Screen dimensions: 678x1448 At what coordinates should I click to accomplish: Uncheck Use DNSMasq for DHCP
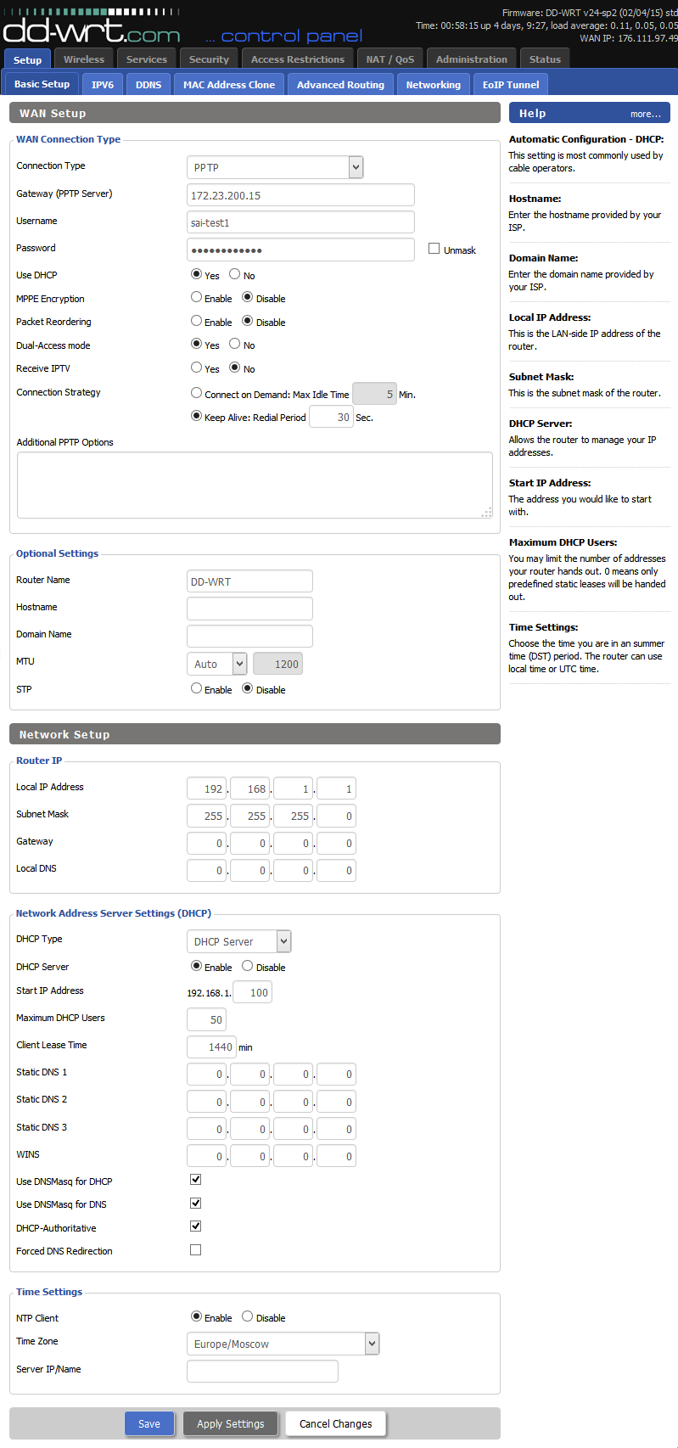coord(196,1180)
